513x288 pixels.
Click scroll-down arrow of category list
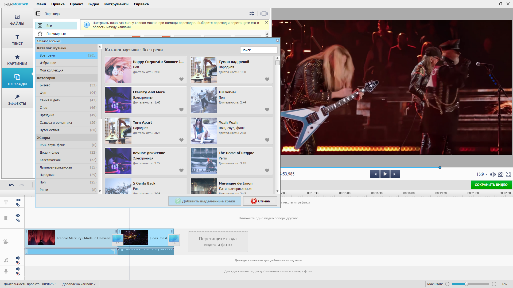click(100, 191)
